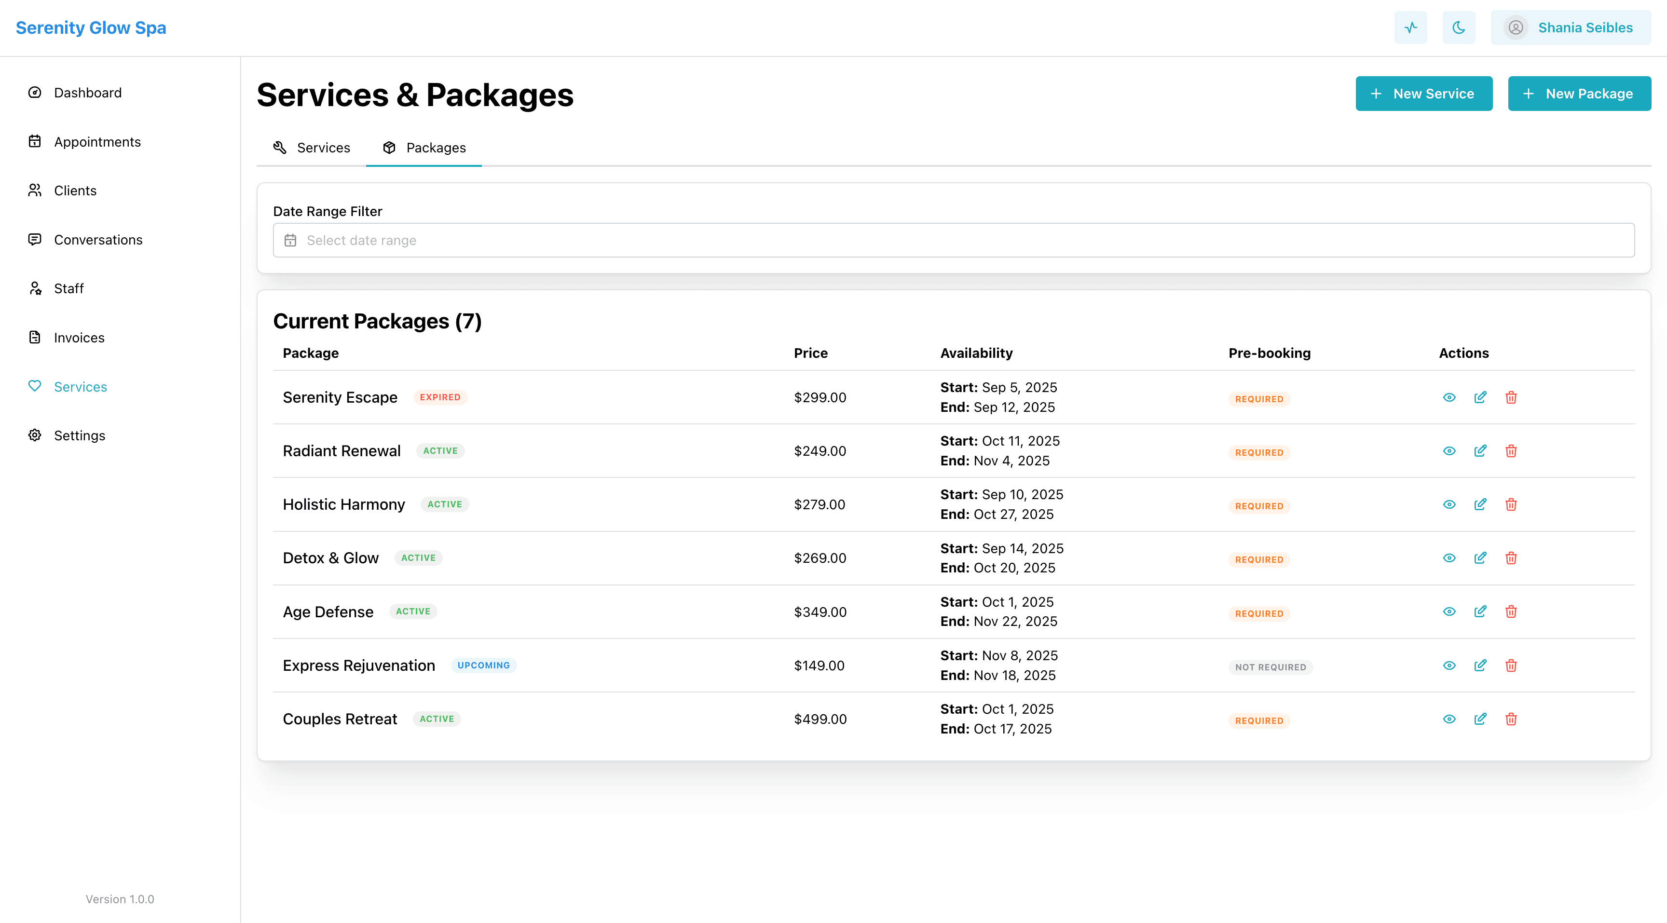View Serenity Escape with eye icon
Viewport: 1667px width, 923px height.
(1449, 397)
